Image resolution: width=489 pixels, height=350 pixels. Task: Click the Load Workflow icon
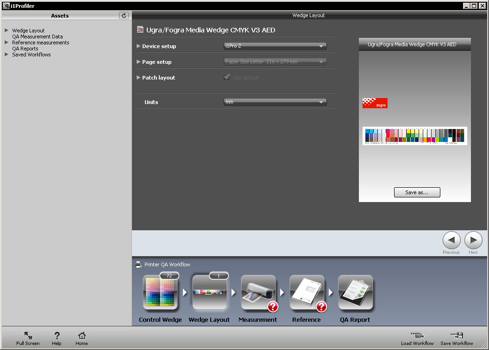coord(417,335)
